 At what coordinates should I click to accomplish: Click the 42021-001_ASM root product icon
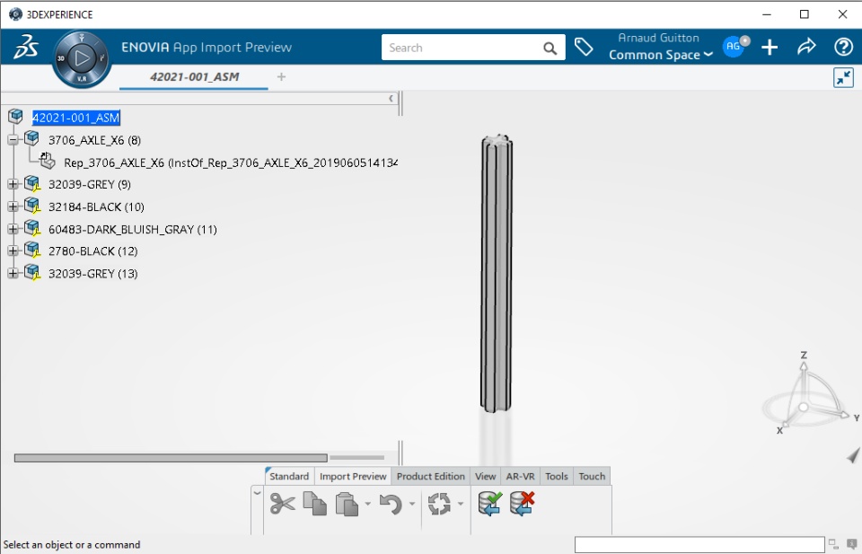[x=15, y=117]
